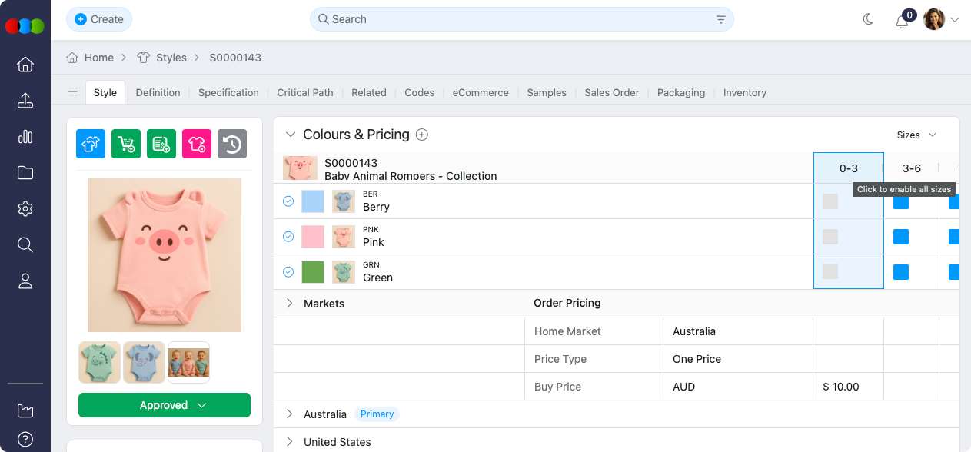Collapse the Colours & Pricing section
This screenshot has height=452, width=971.
pyautogui.click(x=291, y=134)
